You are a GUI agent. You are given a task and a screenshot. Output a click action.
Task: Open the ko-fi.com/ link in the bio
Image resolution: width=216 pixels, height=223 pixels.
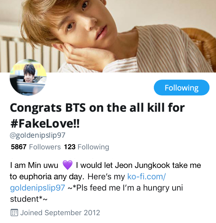(147, 177)
